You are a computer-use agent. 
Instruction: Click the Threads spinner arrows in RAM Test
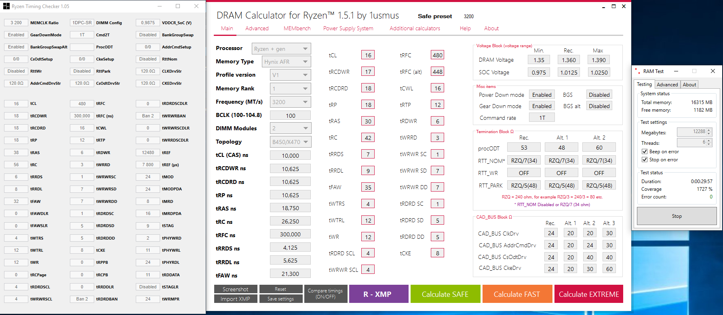coord(708,142)
